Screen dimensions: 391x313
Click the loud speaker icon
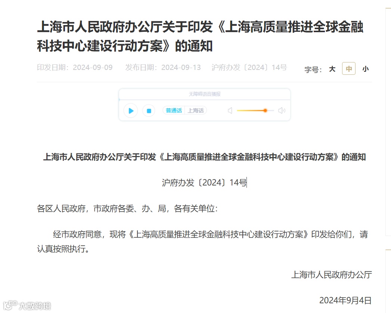pos(282,110)
